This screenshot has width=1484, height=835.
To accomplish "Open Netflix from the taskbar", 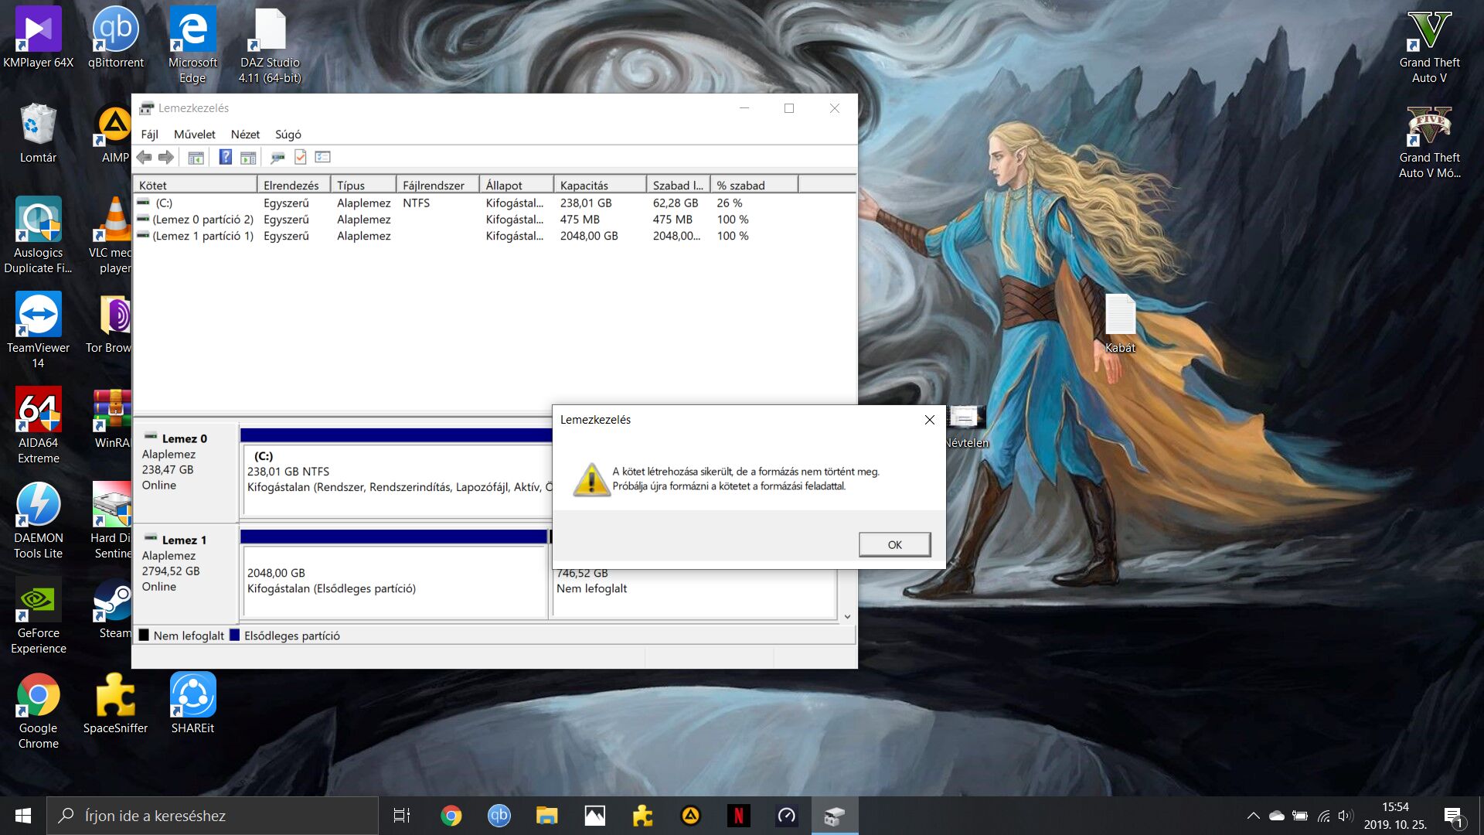I will tap(738, 816).
